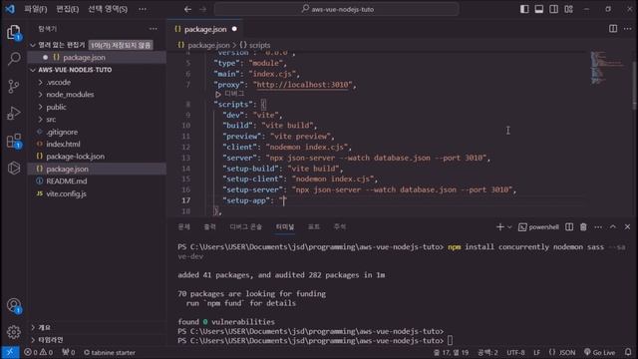Select the package.json editor tab

pyautogui.click(x=205, y=29)
